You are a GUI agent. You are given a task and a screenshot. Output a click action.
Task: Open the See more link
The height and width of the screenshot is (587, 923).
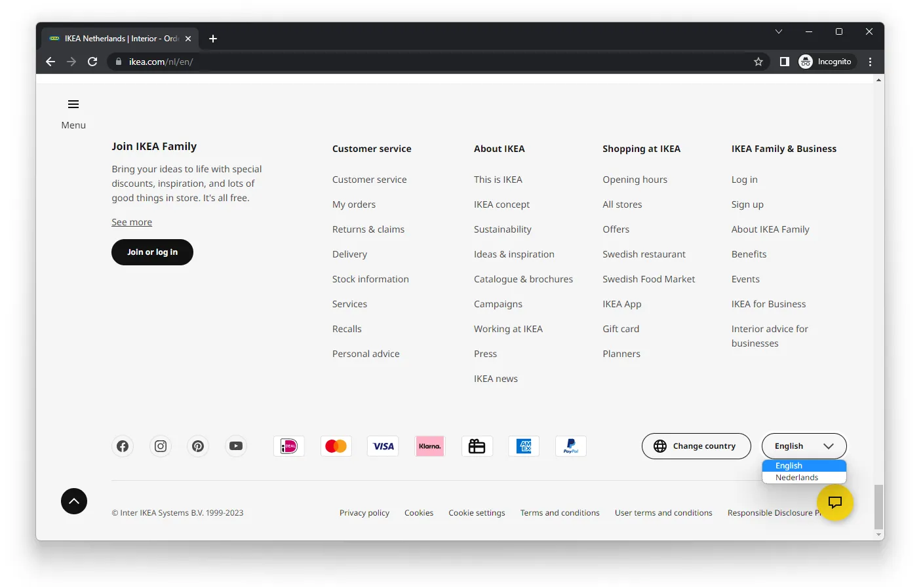(132, 222)
